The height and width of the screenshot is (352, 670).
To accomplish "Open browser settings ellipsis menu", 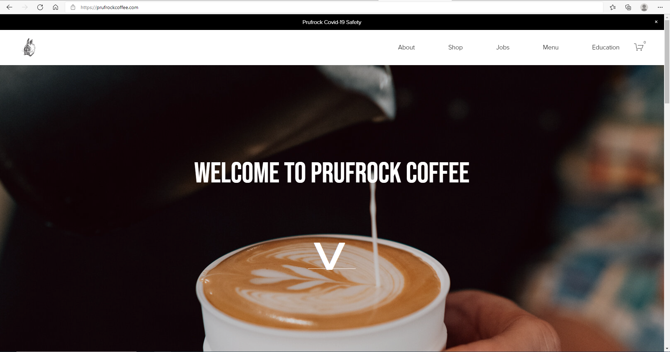I will click(660, 7).
